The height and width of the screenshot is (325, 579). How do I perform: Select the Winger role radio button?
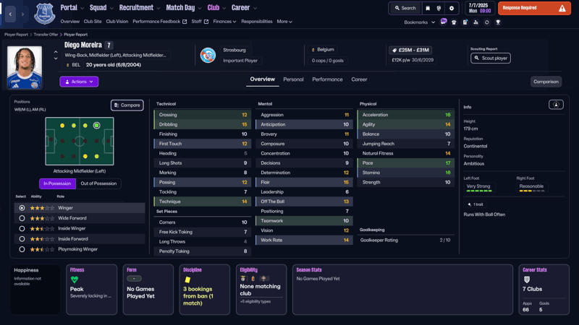click(22, 208)
